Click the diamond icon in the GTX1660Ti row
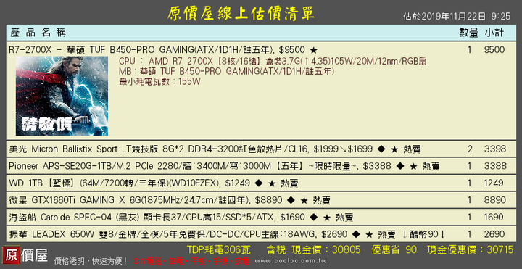 tap(291, 200)
